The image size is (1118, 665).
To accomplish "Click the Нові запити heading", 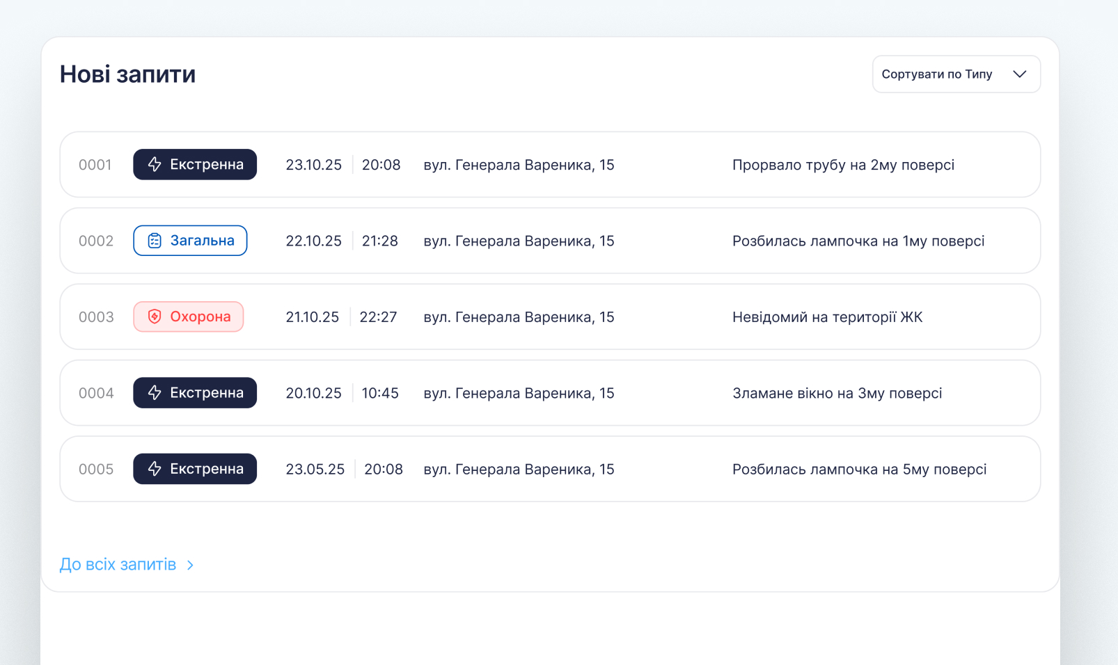I will pyautogui.click(x=127, y=74).
